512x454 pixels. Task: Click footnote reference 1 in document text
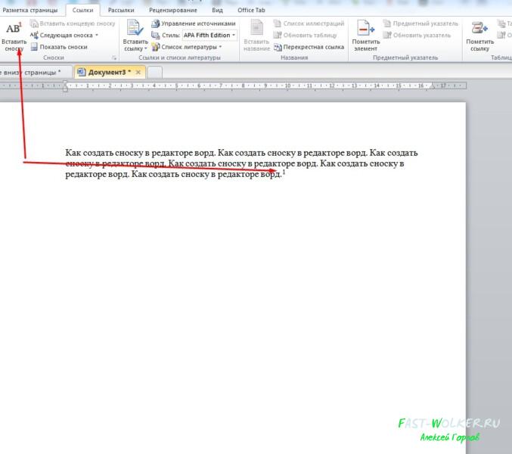click(284, 172)
